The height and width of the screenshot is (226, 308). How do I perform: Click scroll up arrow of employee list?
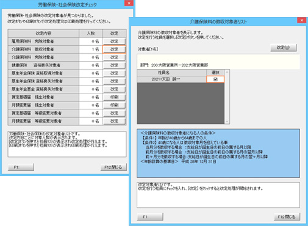click(227, 72)
